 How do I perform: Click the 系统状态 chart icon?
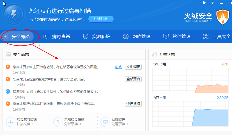coord(155,55)
